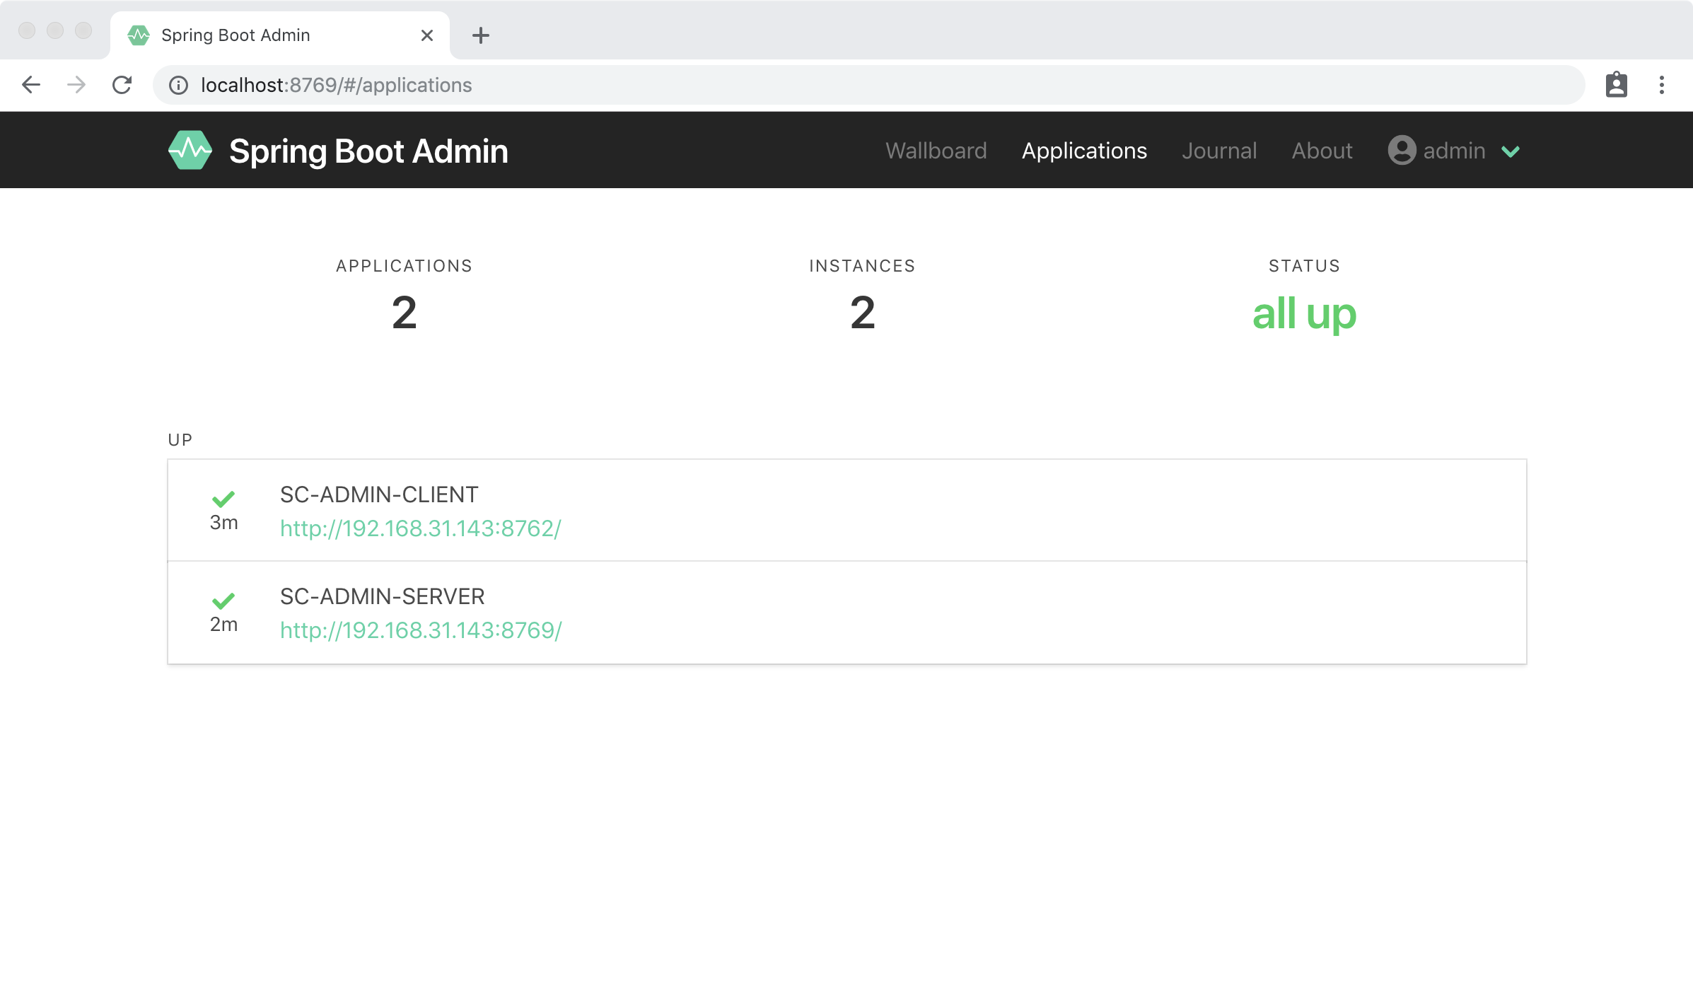
Task: Open the Wallboard view
Action: click(x=936, y=151)
